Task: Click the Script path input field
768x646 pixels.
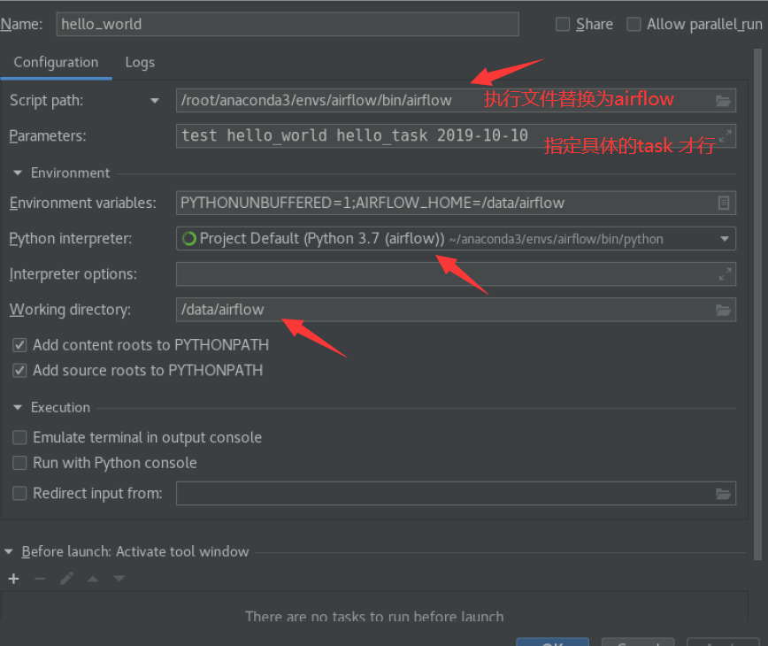Action: tap(456, 100)
